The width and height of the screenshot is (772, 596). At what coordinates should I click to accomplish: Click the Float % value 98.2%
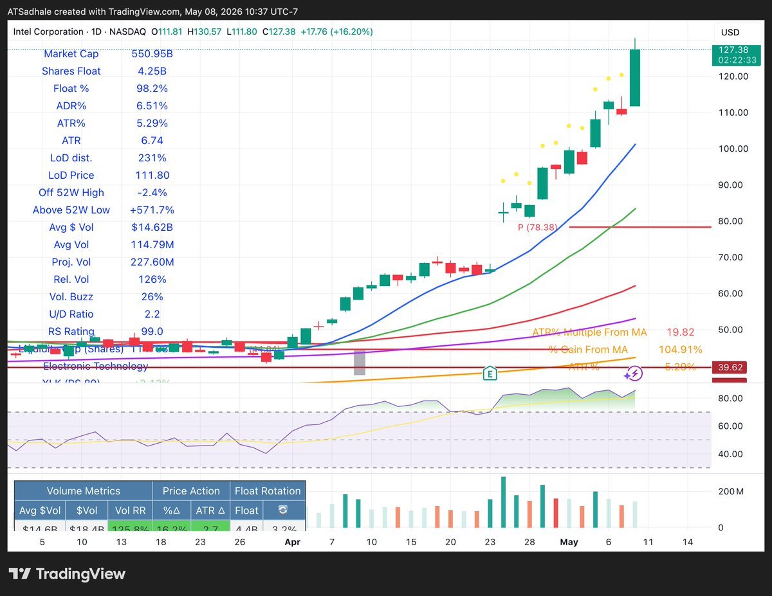[152, 89]
